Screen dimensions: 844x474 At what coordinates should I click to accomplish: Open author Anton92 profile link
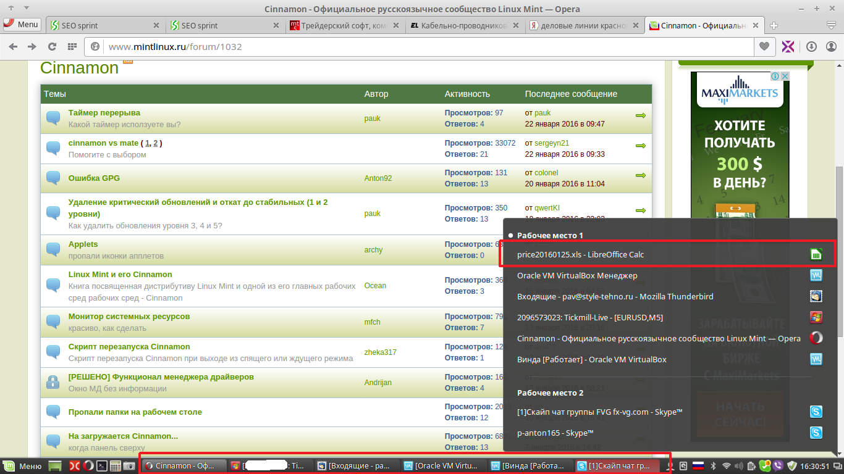click(x=378, y=178)
